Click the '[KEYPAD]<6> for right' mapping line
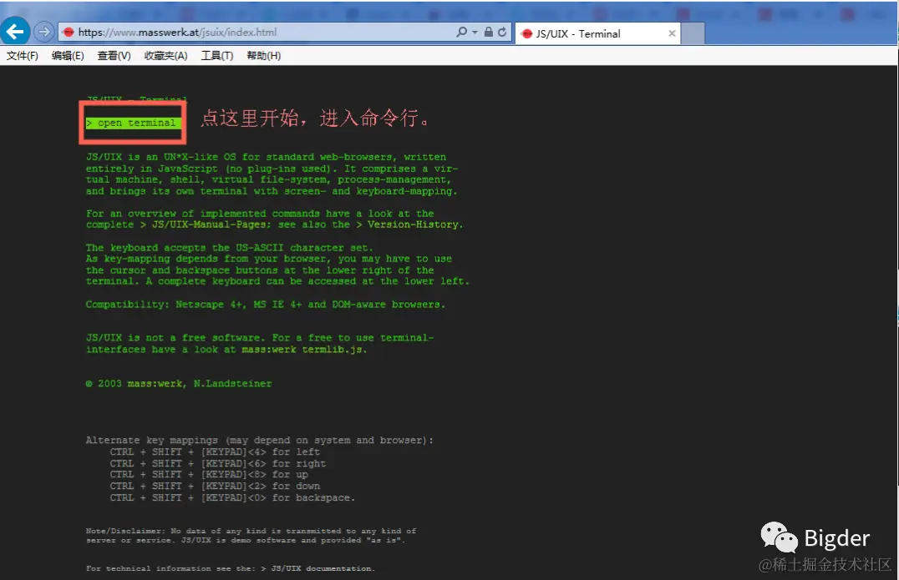Viewport: 899px width, 580px height. tap(217, 463)
